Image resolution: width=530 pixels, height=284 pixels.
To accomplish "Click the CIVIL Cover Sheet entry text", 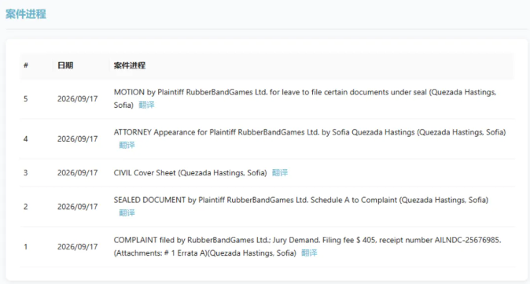I will click(190, 173).
